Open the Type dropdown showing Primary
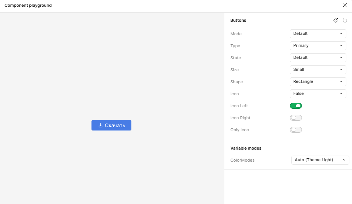The height and width of the screenshot is (204, 352). [318, 46]
